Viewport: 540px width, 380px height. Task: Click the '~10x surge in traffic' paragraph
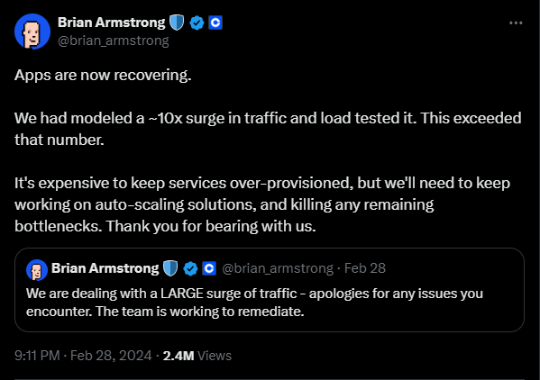[268, 129]
